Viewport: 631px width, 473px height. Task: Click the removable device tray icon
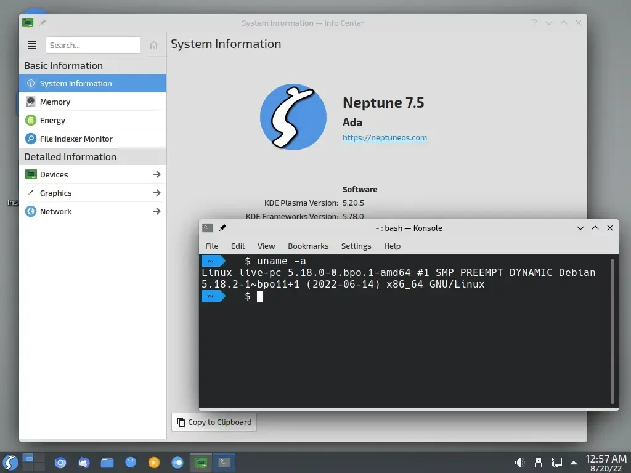(x=539, y=463)
